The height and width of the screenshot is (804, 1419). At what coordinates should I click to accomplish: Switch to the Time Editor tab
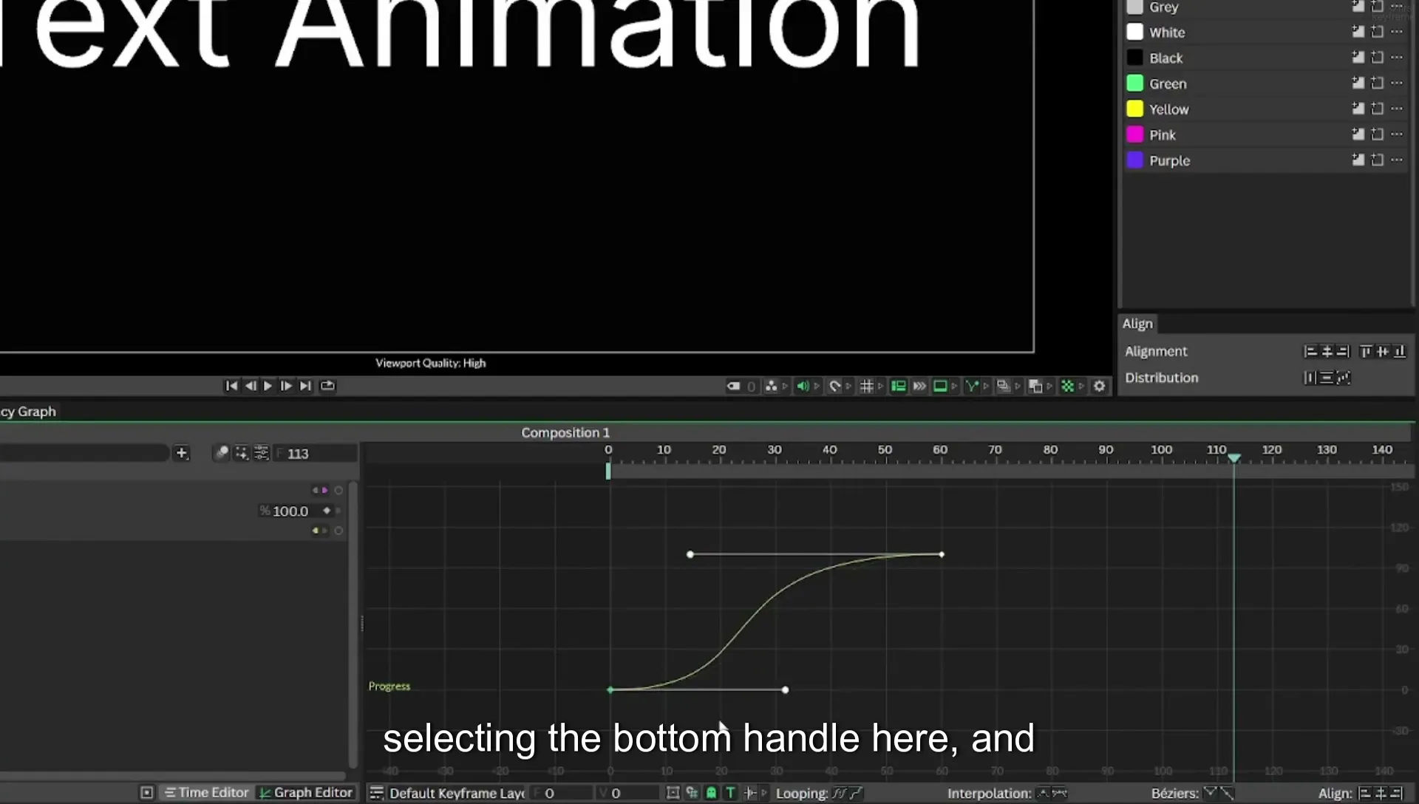206,792
